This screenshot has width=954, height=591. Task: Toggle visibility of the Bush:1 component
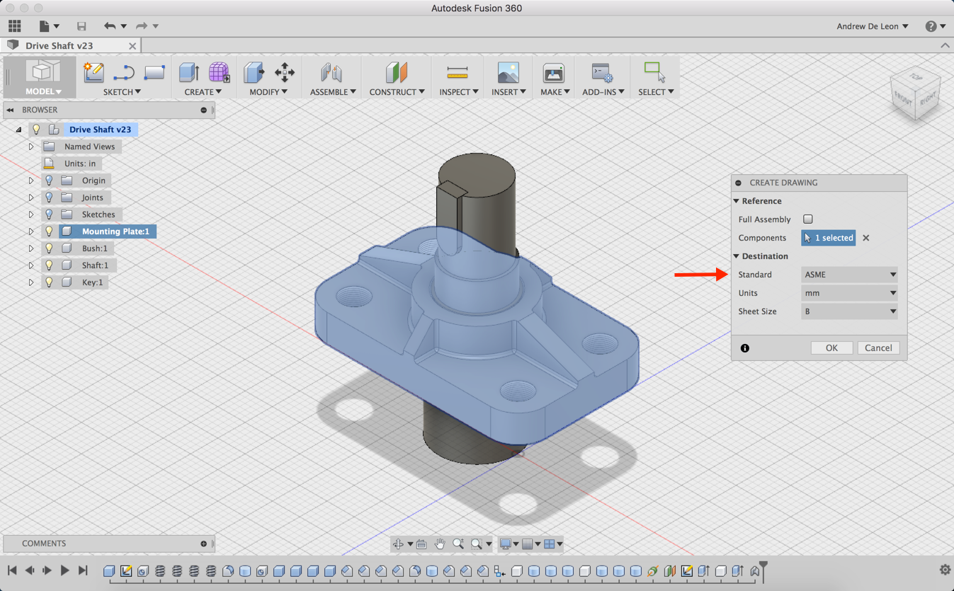[47, 248]
